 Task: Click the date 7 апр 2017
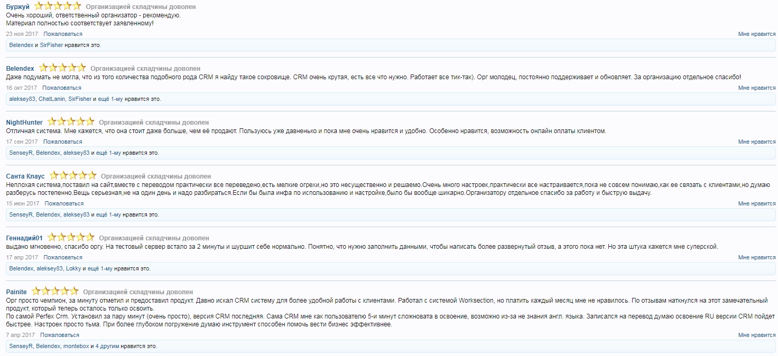[x=20, y=335]
